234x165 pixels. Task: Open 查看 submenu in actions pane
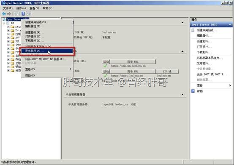click(x=214, y=85)
